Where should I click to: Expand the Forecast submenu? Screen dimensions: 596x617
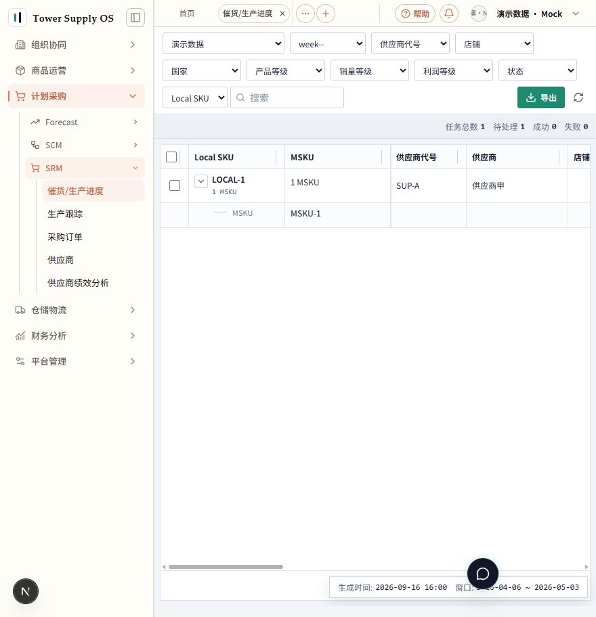point(85,122)
